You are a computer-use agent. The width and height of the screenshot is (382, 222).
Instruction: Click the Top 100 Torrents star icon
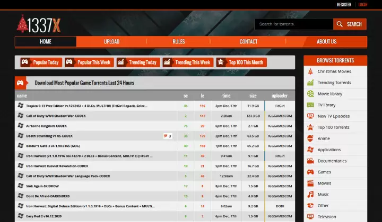[x=310, y=127]
